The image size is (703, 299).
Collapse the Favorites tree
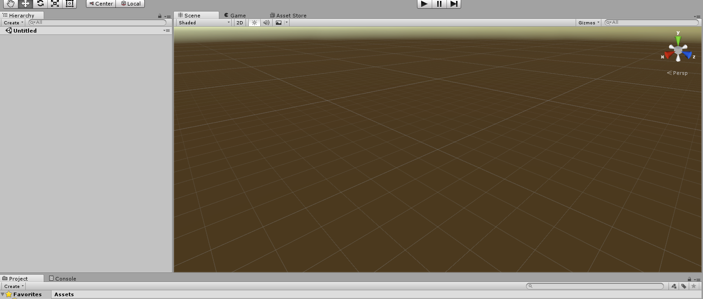click(2, 294)
